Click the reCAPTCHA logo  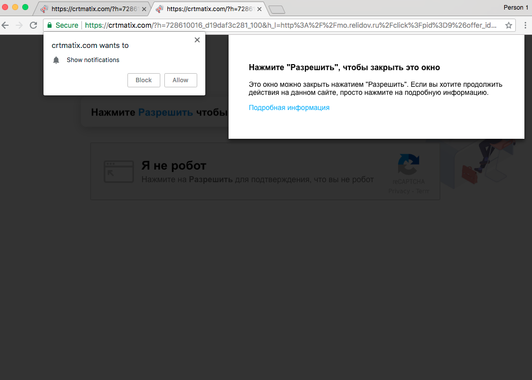408,166
